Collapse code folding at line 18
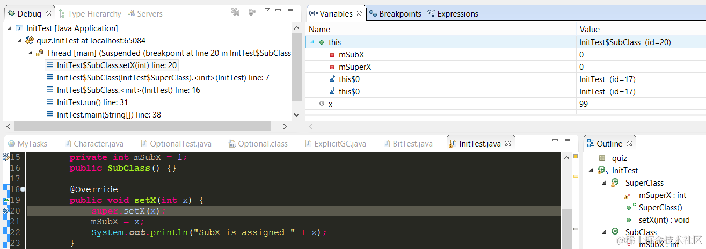The width and height of the screenshot is (706, 249). point(23,189)
